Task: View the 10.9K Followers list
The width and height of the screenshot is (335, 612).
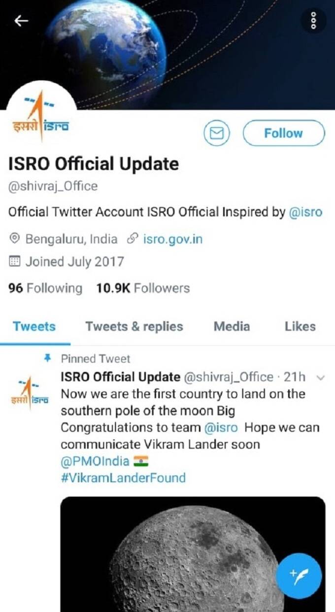Action: click(x=143, y=289)
